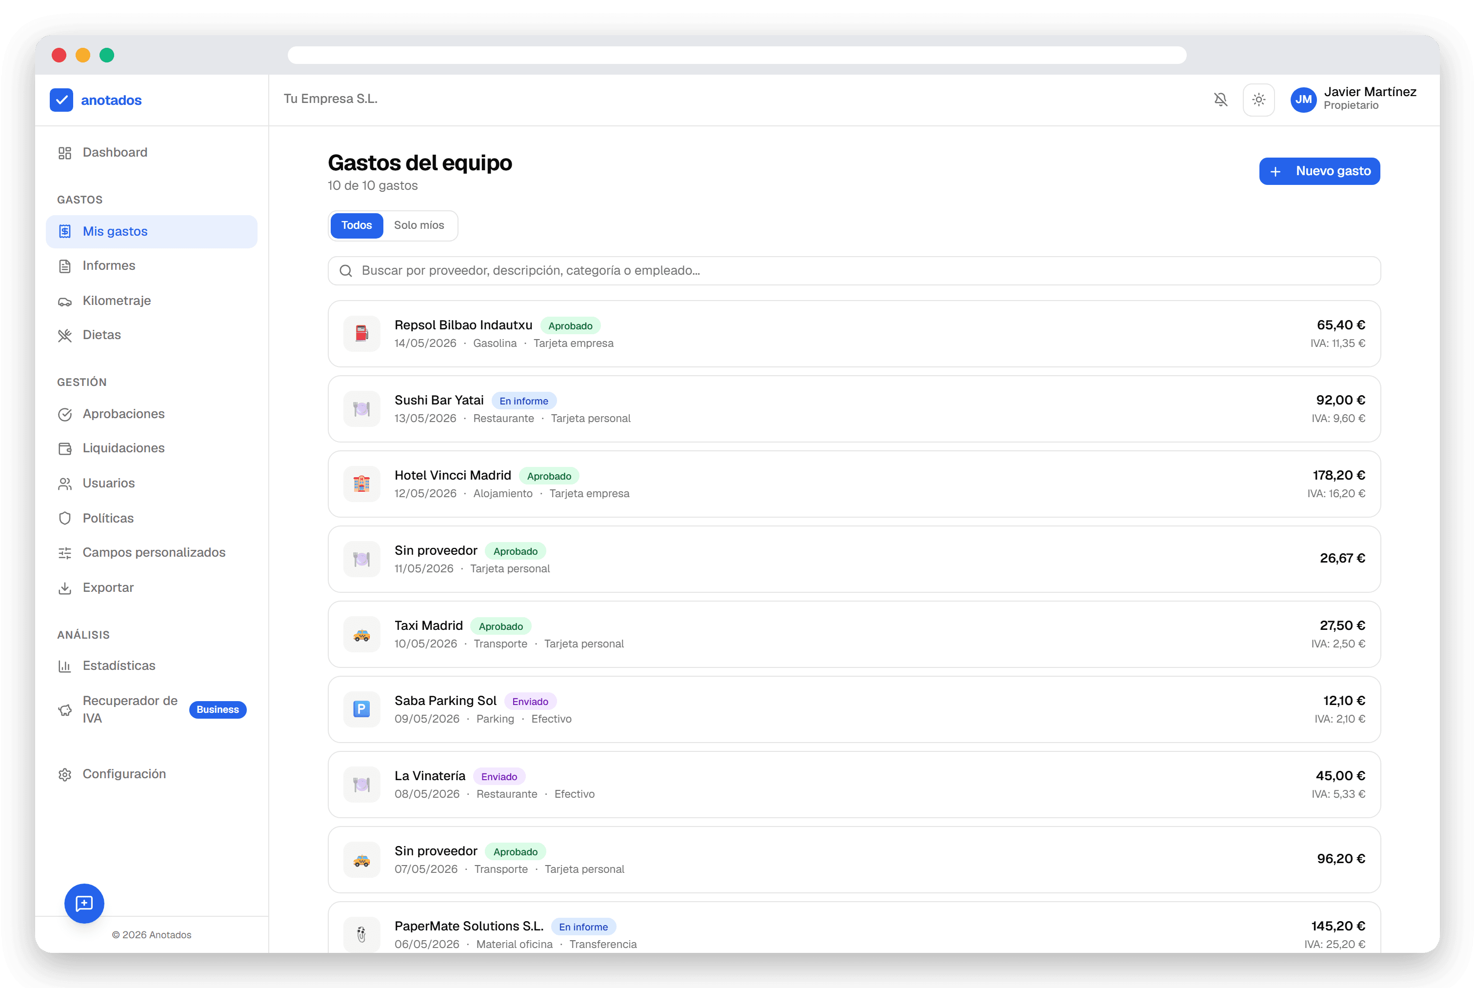
Task: Click the browser address bar
Action: 737,56
